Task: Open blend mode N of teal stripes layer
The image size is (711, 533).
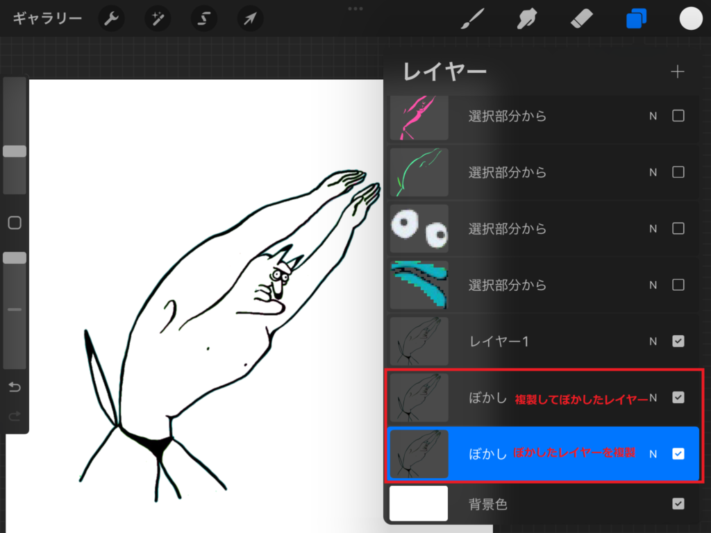Action: [x=653, y=285]
